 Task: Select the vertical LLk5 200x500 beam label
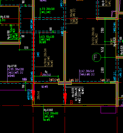click(71, 16)
